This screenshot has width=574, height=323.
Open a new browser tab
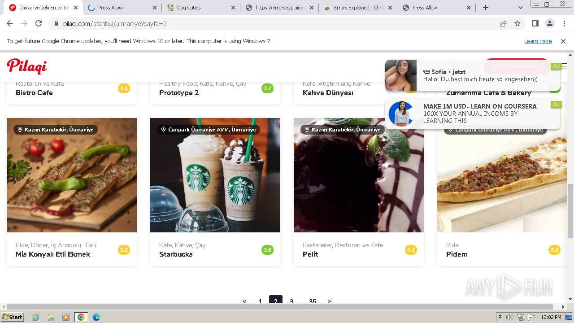486,8
